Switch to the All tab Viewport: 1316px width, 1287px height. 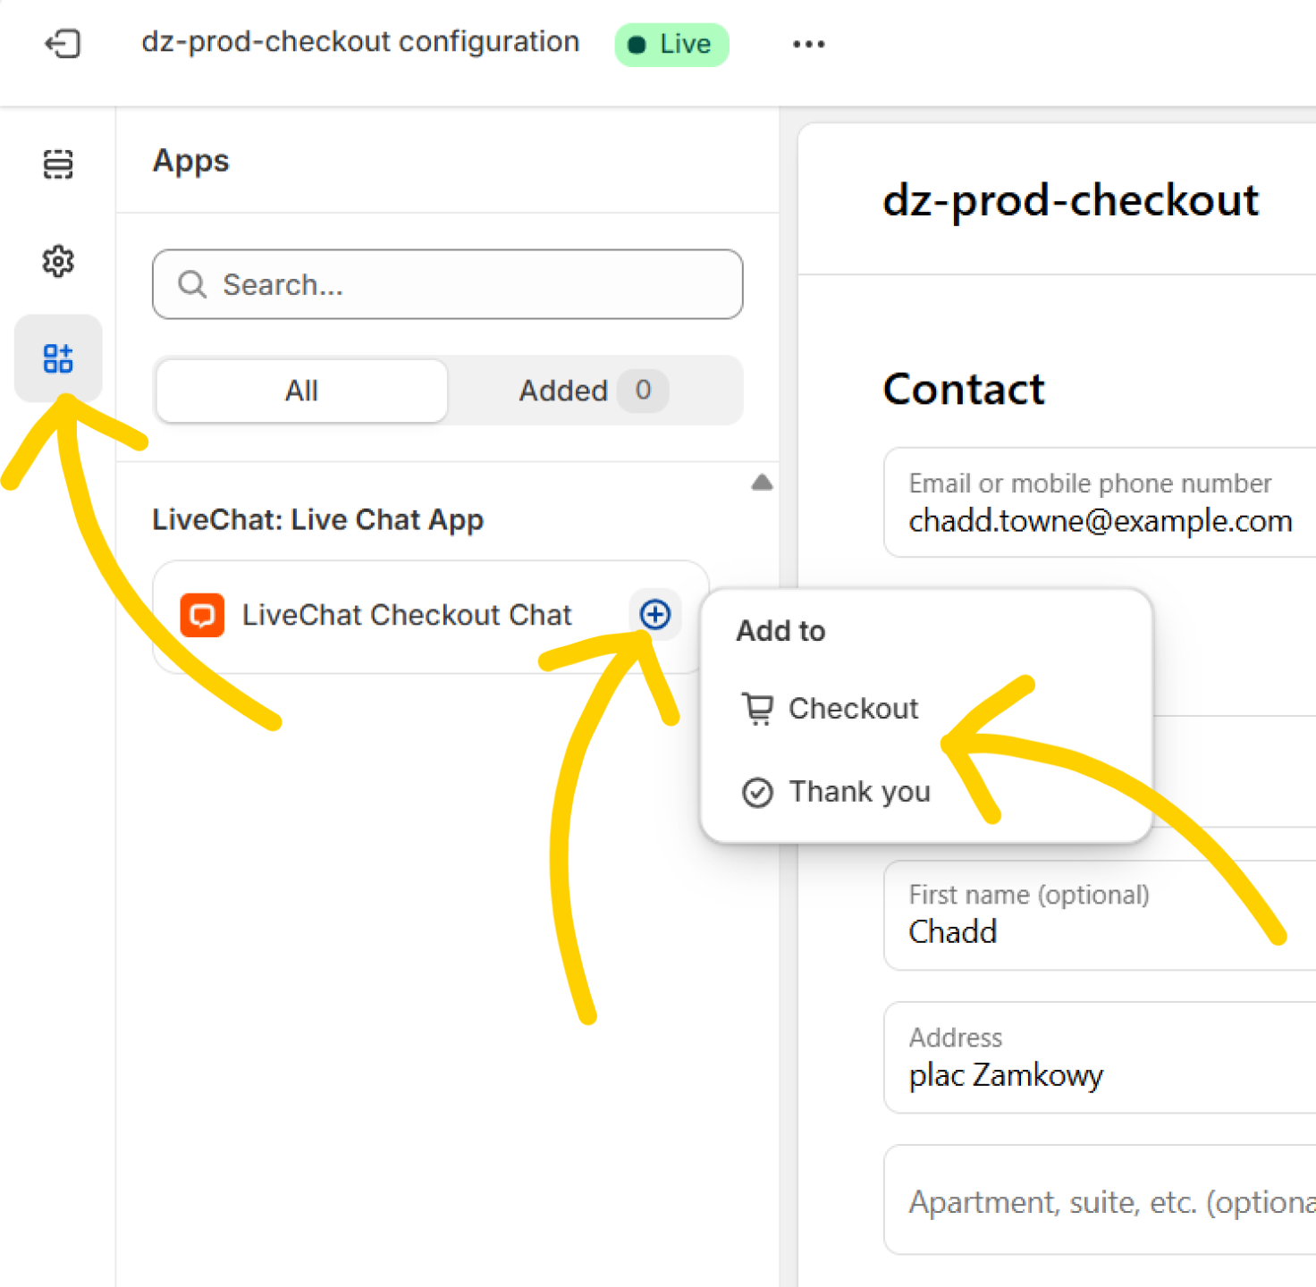pyautogui.click(x=301, y=391)
